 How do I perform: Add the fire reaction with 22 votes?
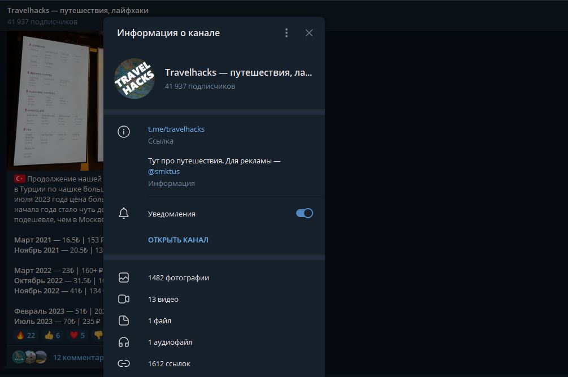[26, 335]
